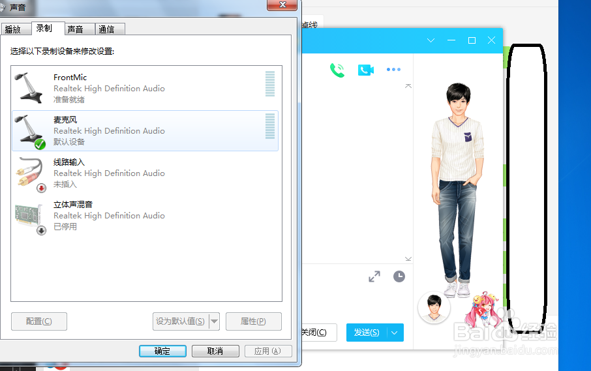Open the send options dropdown arrow
591x371 pixels.
click(395, 333)
